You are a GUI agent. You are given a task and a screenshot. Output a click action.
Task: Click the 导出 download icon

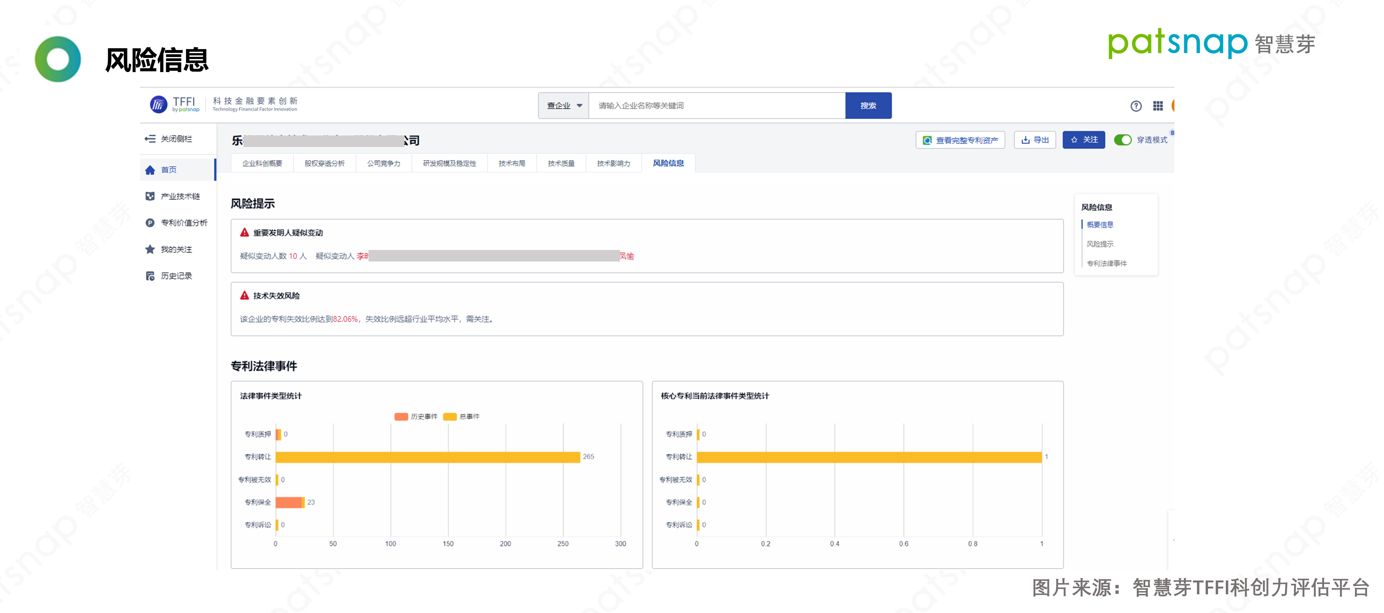pyautogui.click(x=1025, y=140)
